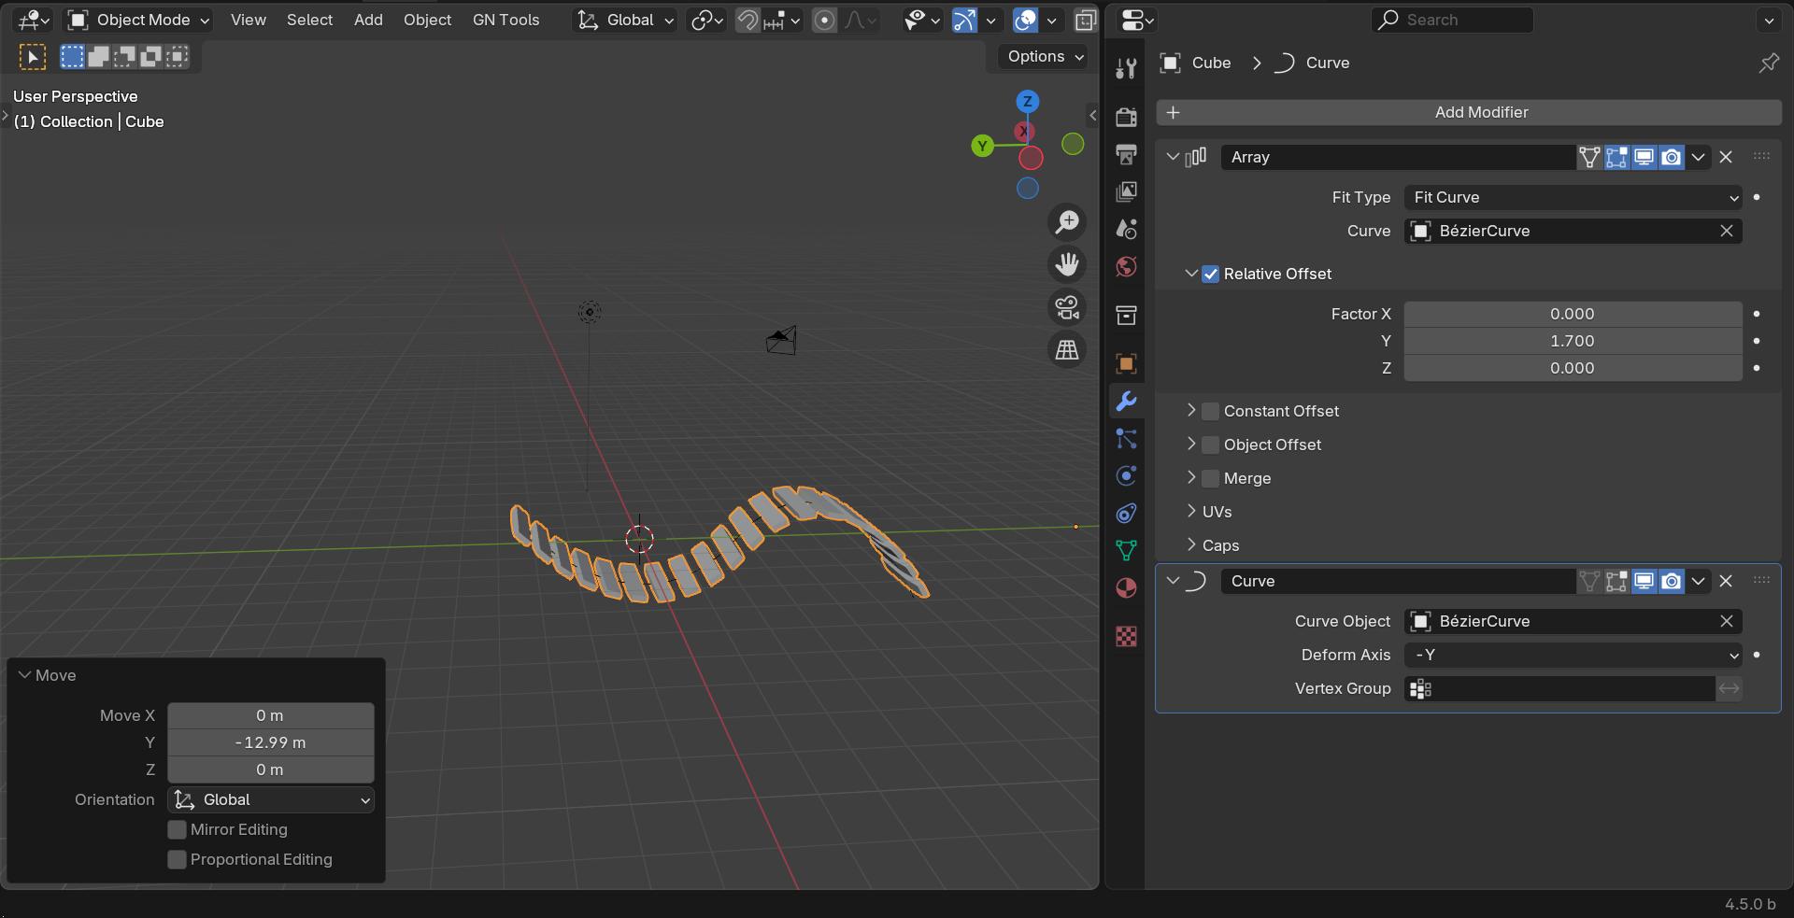
Task: Toggle camera view icon
Action: 1067,307
